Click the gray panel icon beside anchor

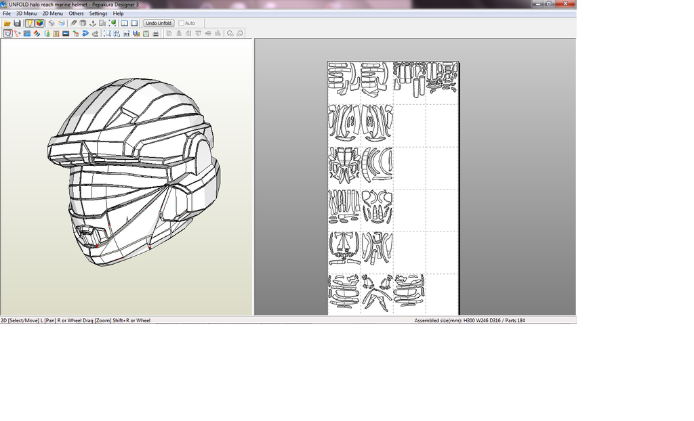(x=102, y=23)
